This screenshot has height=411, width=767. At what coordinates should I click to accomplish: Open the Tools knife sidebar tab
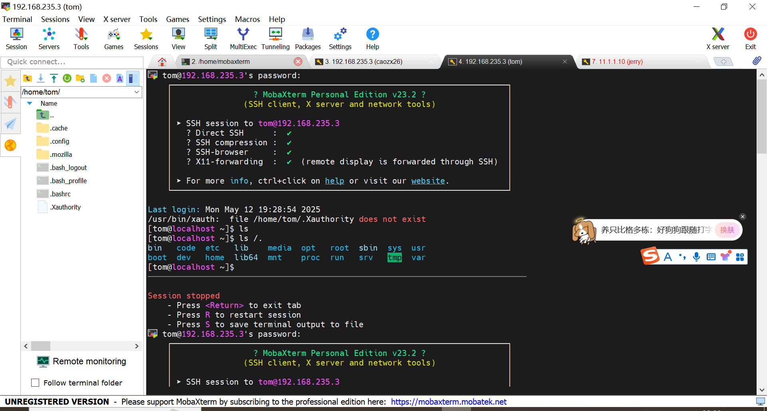10,102
